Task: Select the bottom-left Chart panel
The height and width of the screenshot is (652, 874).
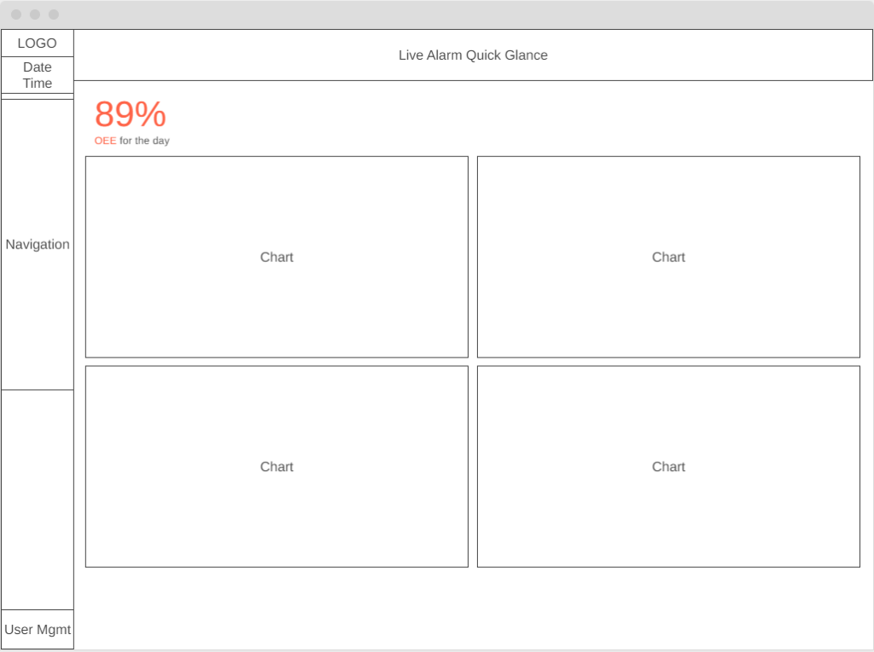Action: (x=277, y=467)
